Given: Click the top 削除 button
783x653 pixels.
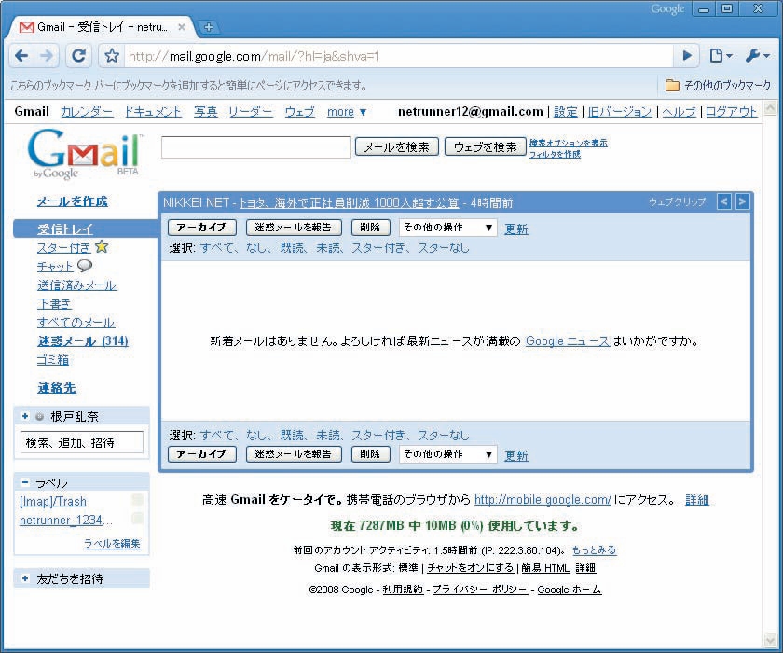Looking at the screenshot, I should pyautogui.click(x=371, y=228).
